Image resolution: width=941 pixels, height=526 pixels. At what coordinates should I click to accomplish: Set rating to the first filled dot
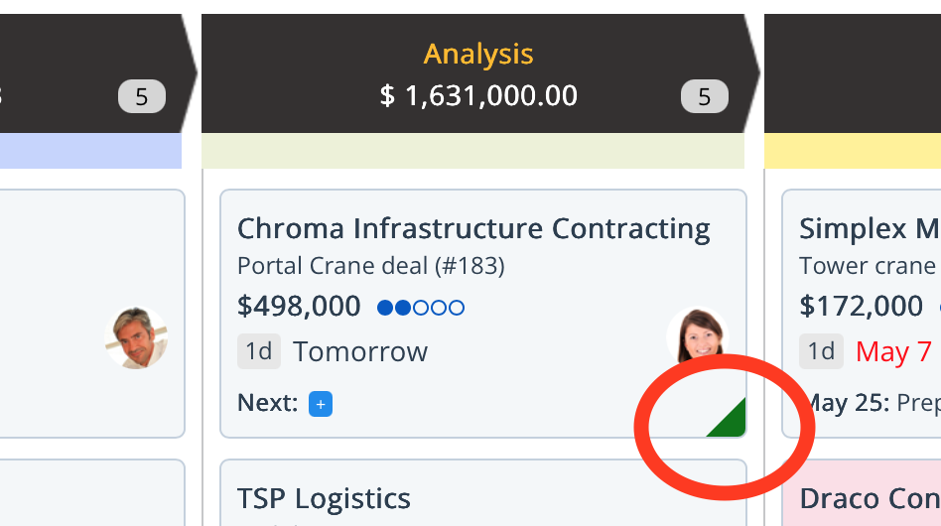click(385, 308)
